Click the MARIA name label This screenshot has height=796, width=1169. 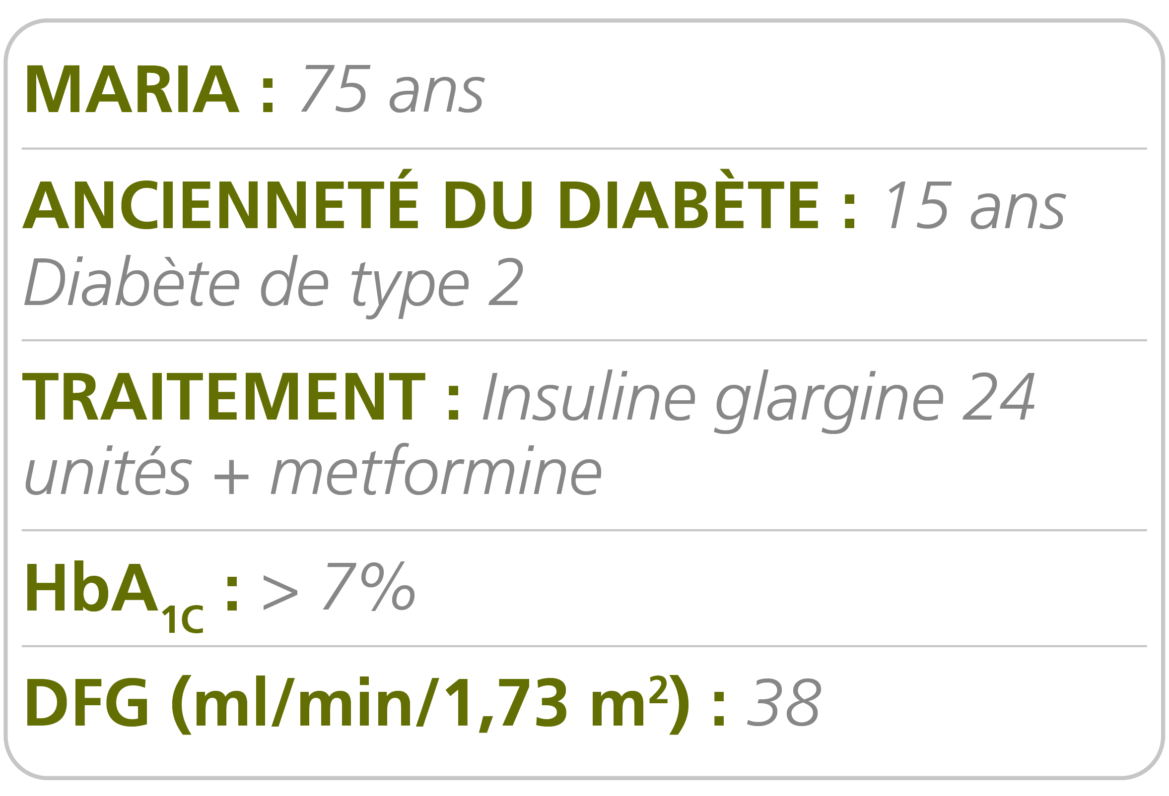tap(133, 89)
